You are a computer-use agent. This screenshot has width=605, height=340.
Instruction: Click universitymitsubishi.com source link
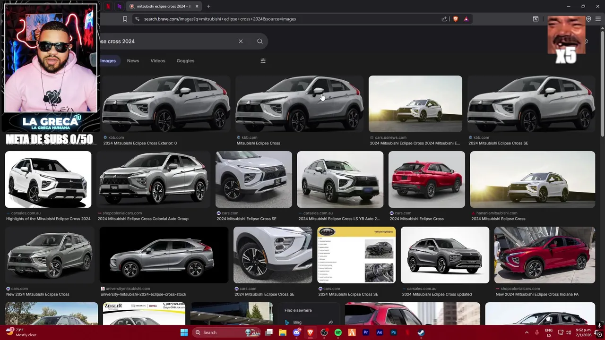[128, 289]
